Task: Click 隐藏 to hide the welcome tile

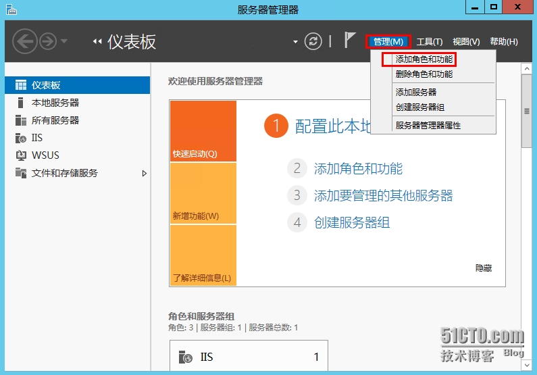Action: pos(484,268)
